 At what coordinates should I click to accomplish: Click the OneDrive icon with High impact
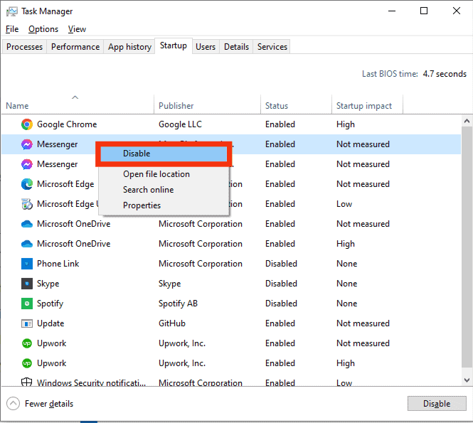click(27, 244)
